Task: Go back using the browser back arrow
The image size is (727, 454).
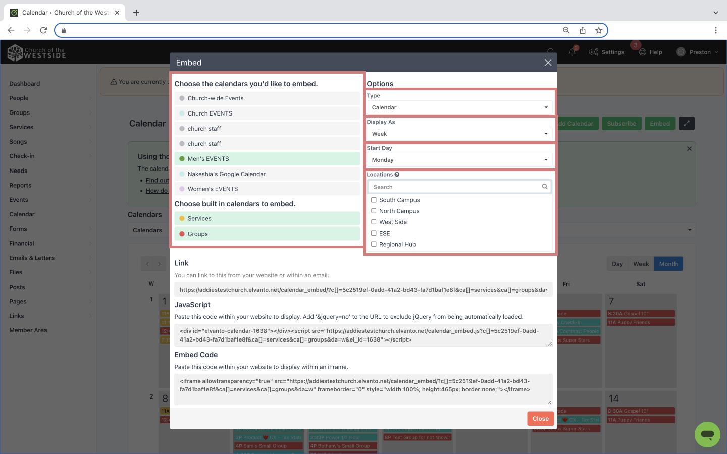Action: click(11, 30)
